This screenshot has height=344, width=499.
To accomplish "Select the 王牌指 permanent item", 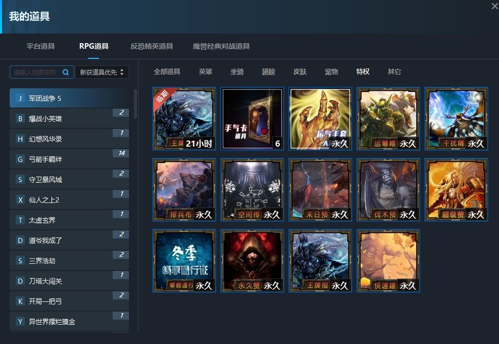I will tap(320, 261).
